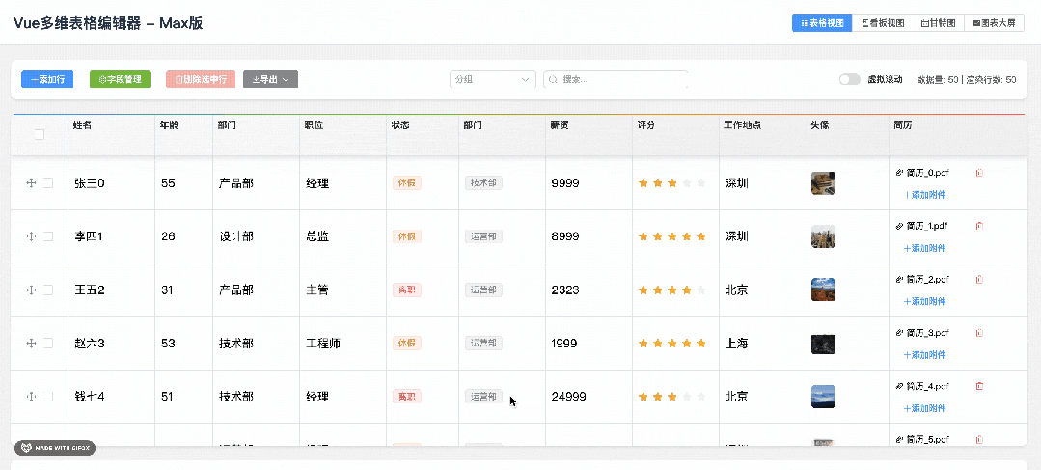The width and height of the screenshot is (1041, 470).
Task: Open avatar thumbnail in 张三0 row
Action: coord(823,183)
